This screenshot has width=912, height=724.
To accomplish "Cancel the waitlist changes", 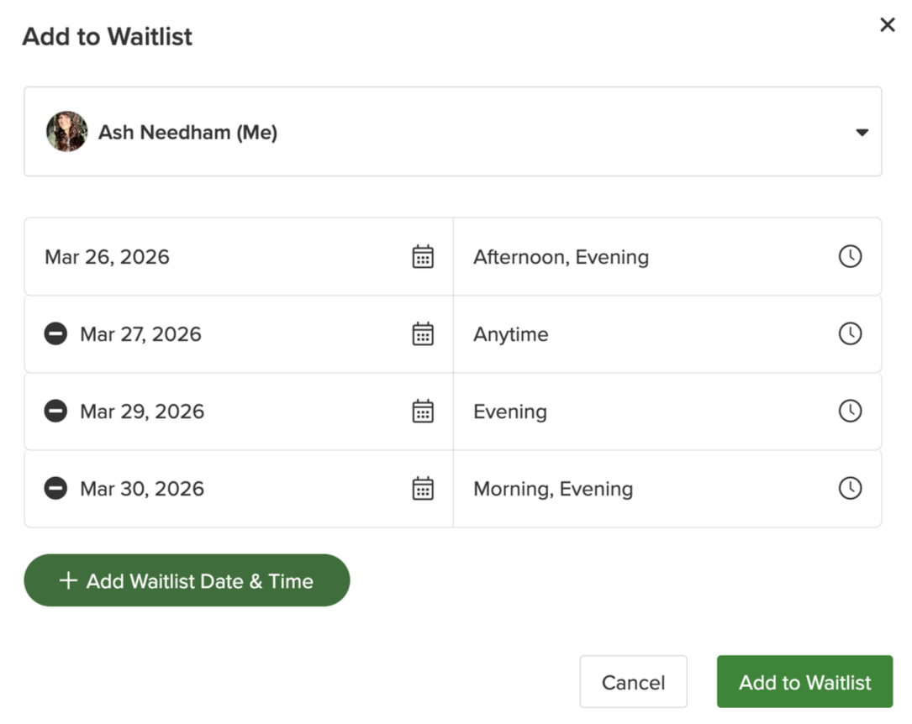I will click(633, 681).
